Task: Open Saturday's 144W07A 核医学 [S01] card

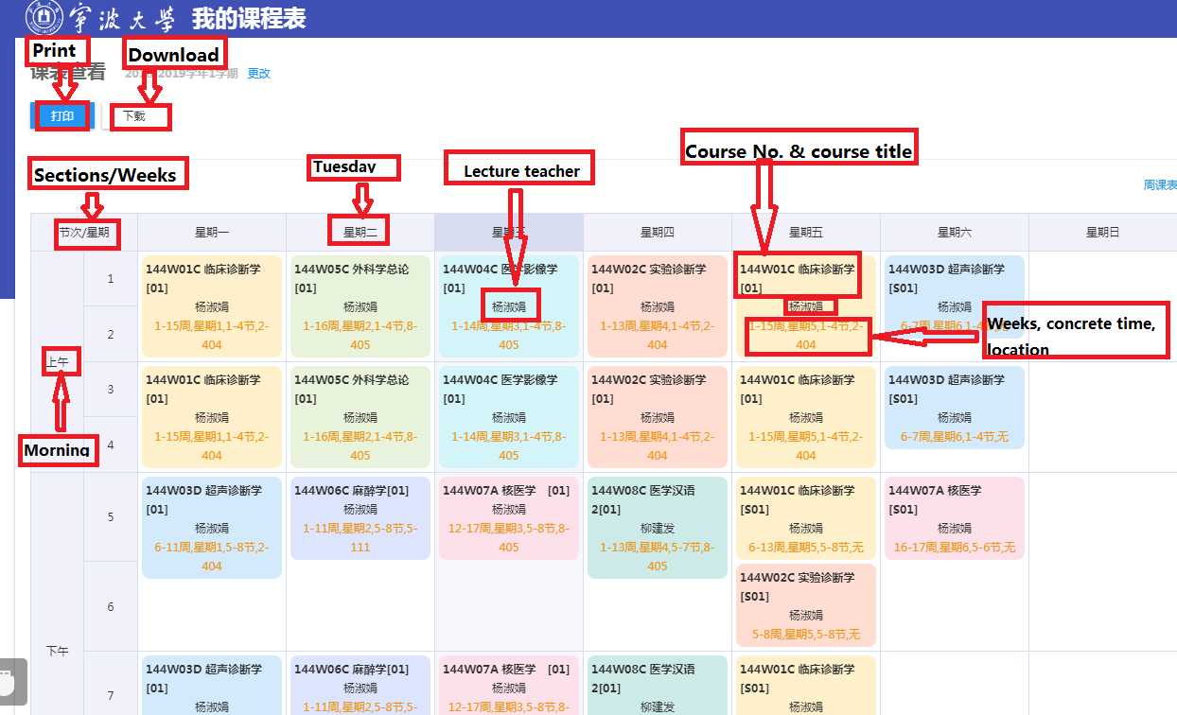Action: point(955,517)
